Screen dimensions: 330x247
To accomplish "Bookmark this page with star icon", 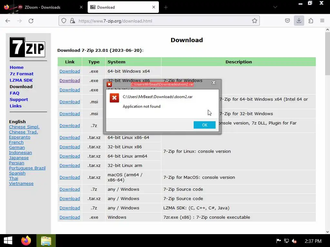I will point(255,21).
